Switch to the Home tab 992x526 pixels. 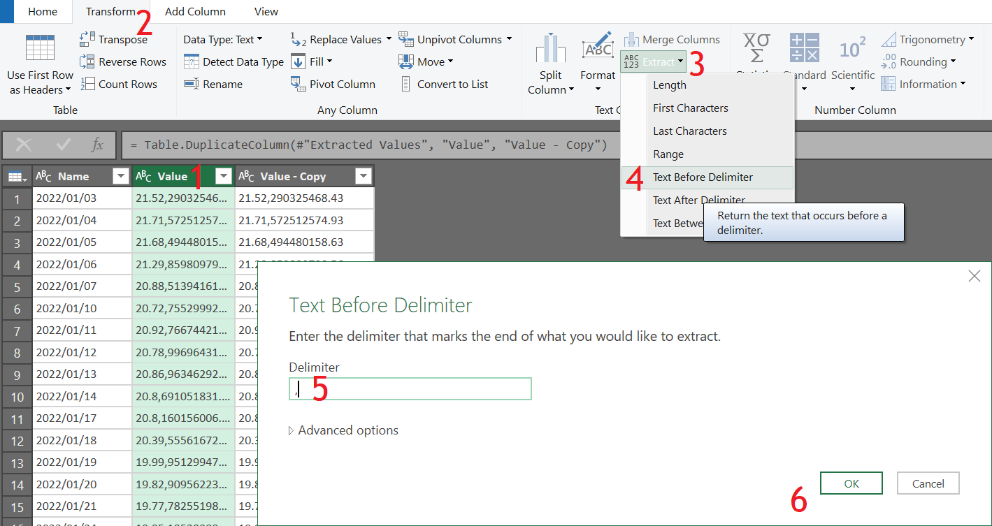coord(43,11)
